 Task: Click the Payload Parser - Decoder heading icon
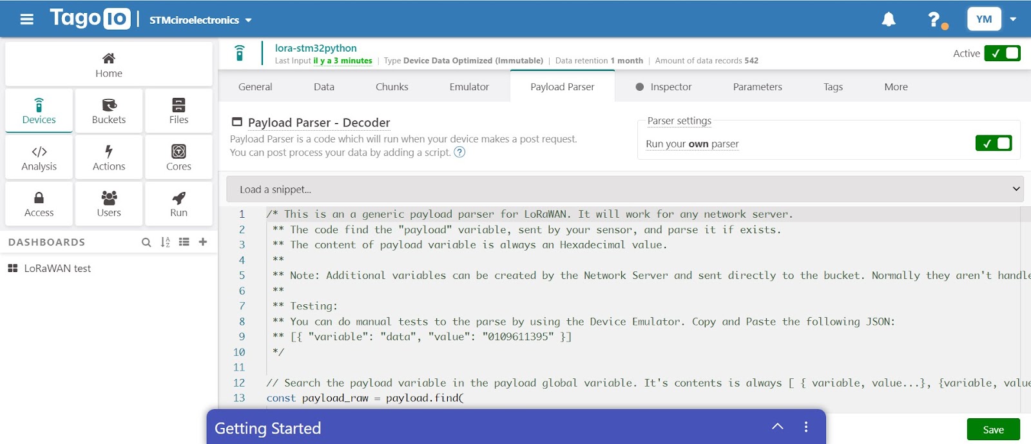[236, 122]
